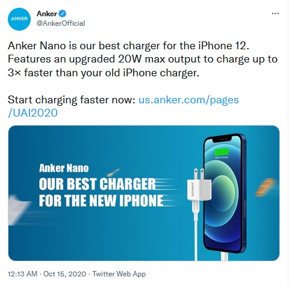This screenshot has width=289, height=286.
Task: Click the FOR THE NEW IPHONE line
Action: pyautogui.click(x=101, y=200)
